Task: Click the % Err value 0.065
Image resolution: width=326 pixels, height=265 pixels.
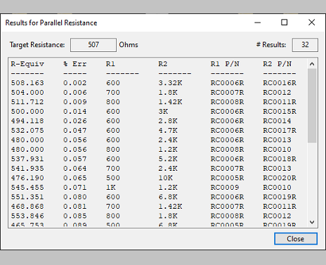Action: click(75, 178)
